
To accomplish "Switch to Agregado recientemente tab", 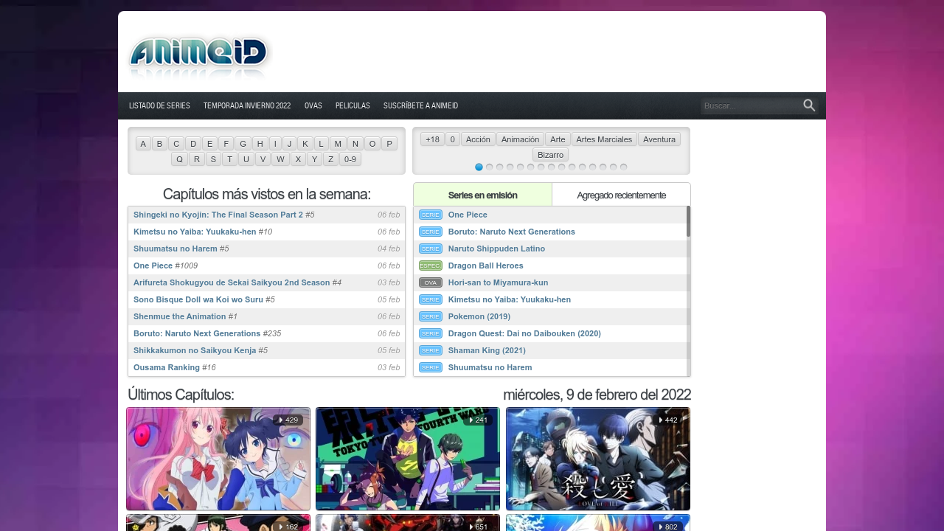I will 622,195.
